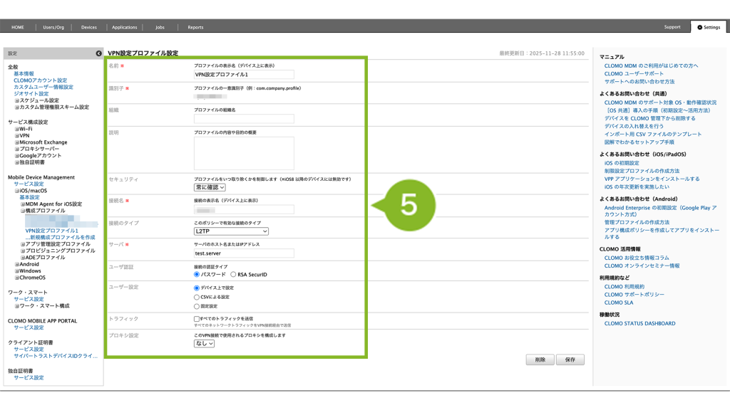Select the 固定設定 radio option
730x410 pixels.
click(197, 306)
